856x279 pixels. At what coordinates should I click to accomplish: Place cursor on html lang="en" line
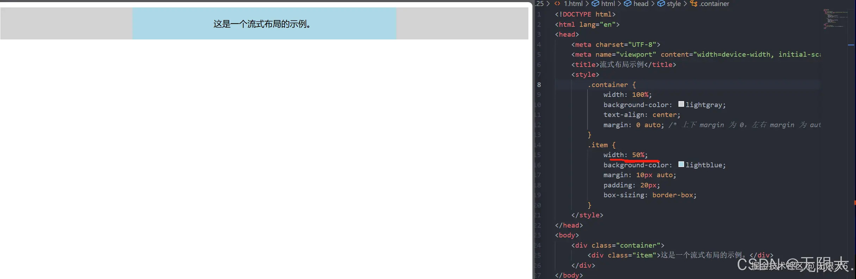(x=587, y=25)
